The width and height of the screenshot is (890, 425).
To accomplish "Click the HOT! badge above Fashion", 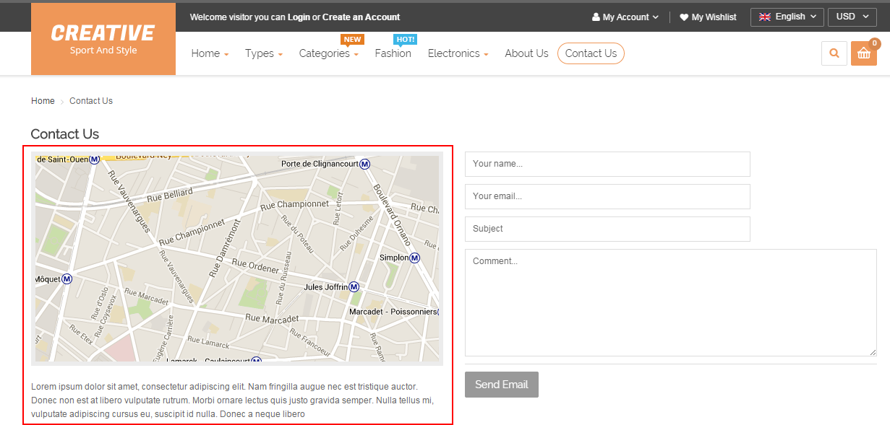I will 405,40.
